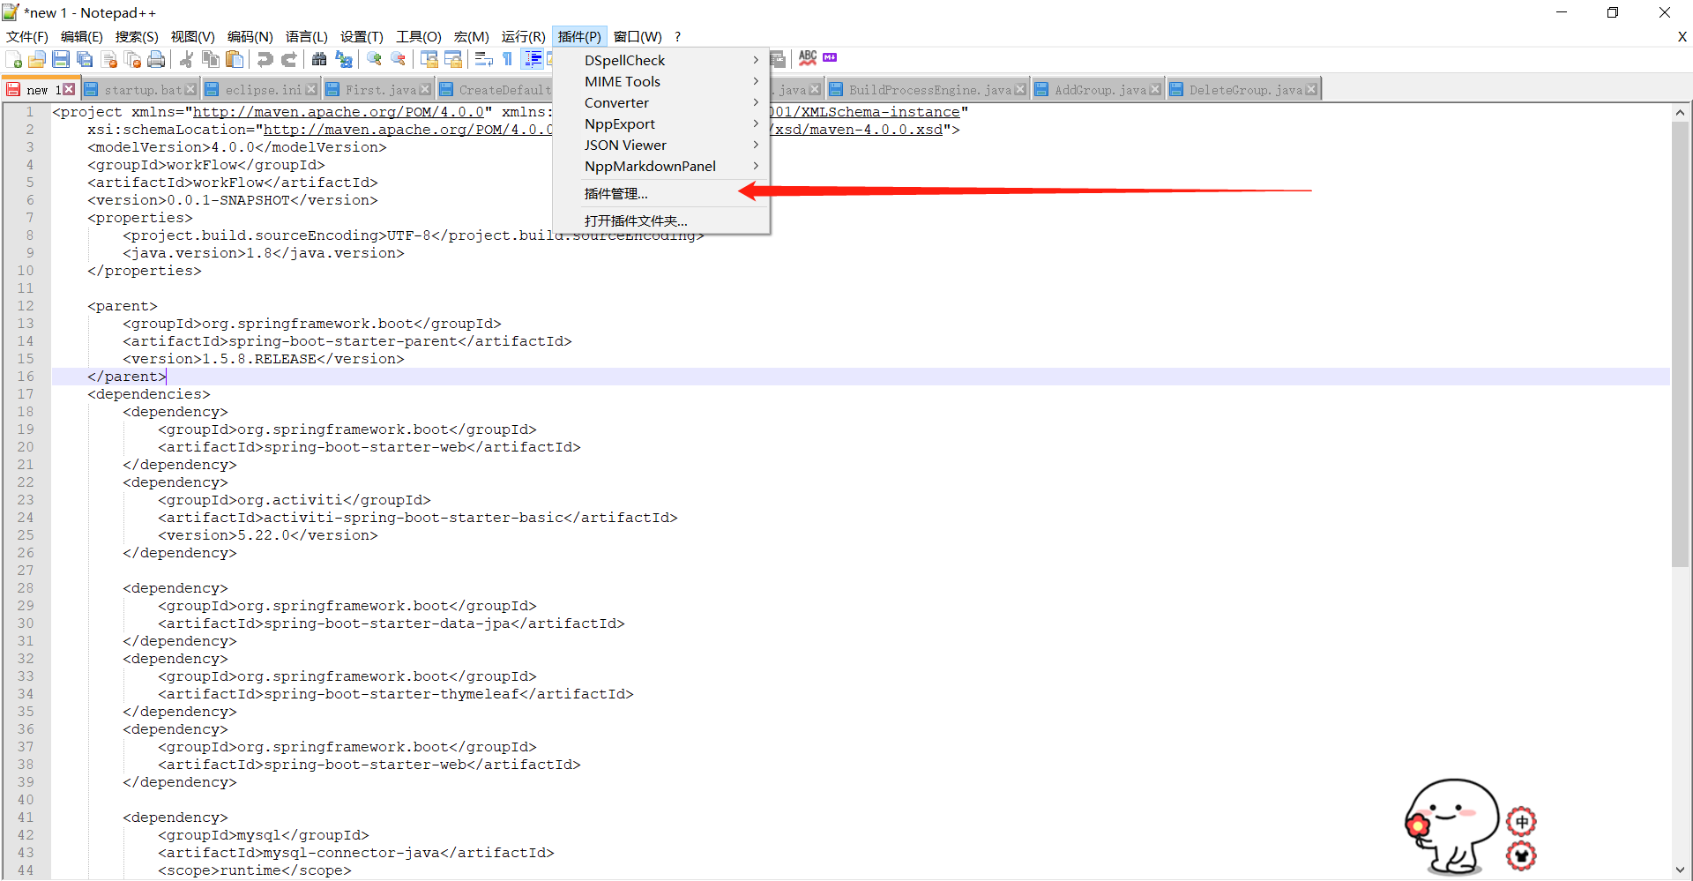Undo the last edit with the Undo arrow

point(265,59)
